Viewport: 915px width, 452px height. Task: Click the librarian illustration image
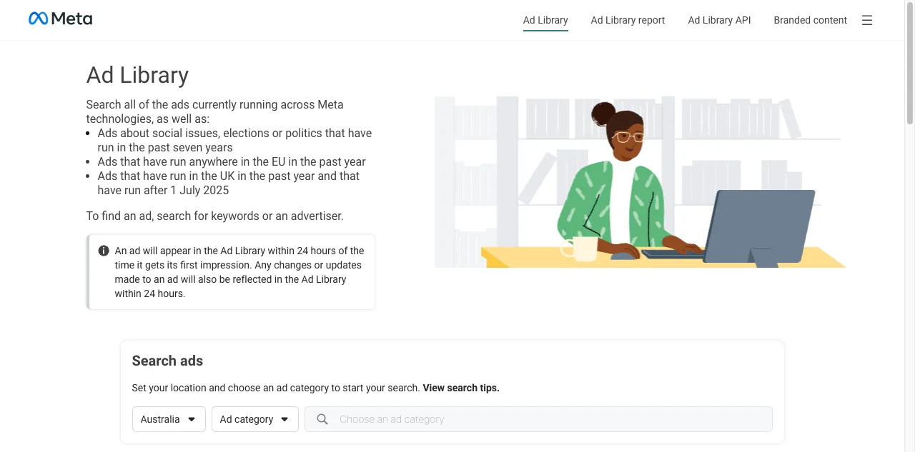tap(640, 182)
